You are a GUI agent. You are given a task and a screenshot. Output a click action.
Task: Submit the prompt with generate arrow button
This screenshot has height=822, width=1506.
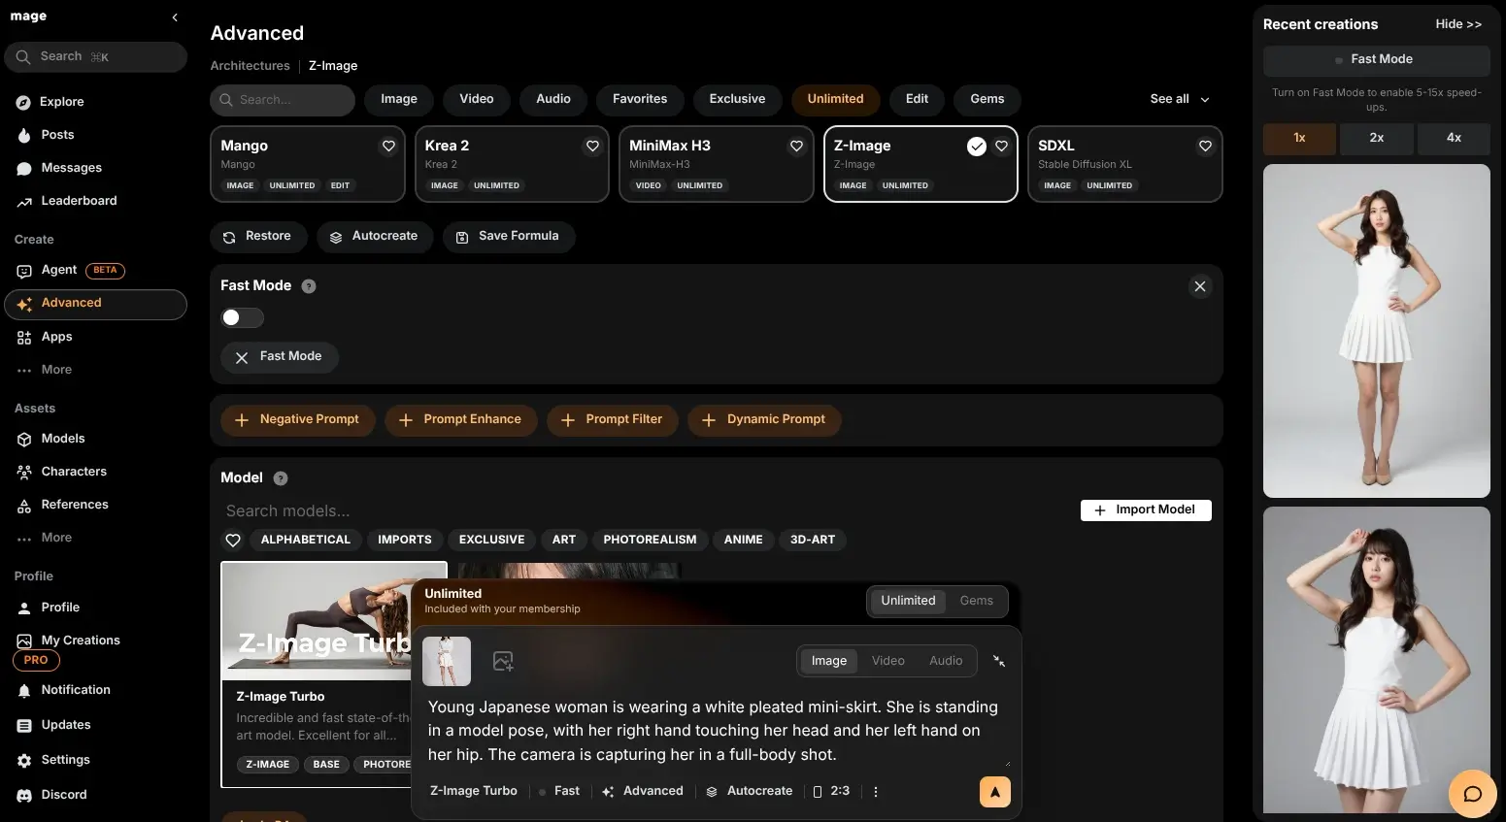(995, 792)
